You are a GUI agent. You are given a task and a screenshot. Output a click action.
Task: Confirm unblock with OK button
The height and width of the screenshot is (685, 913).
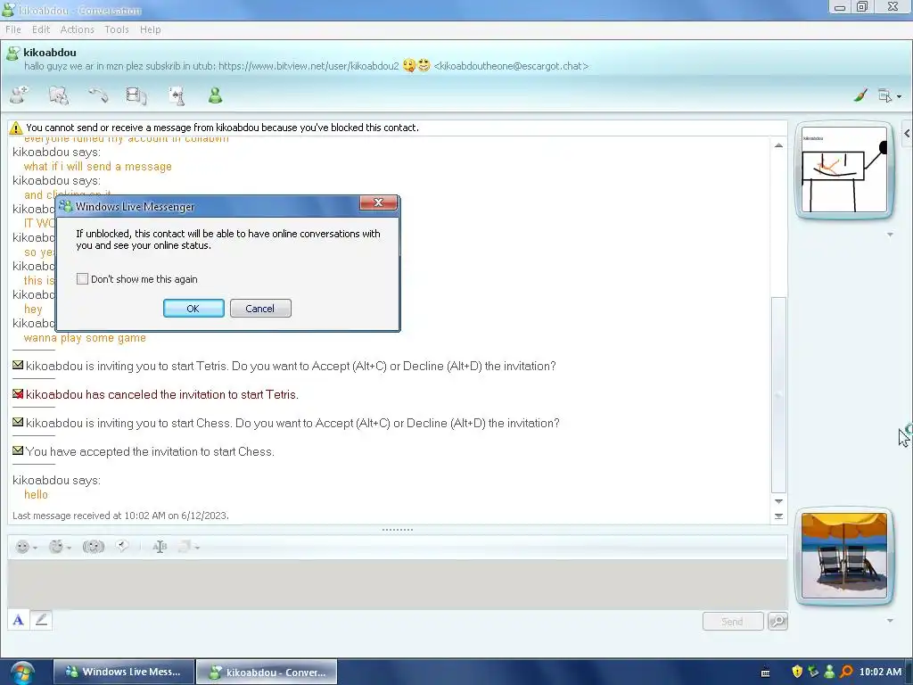point(193,308)
